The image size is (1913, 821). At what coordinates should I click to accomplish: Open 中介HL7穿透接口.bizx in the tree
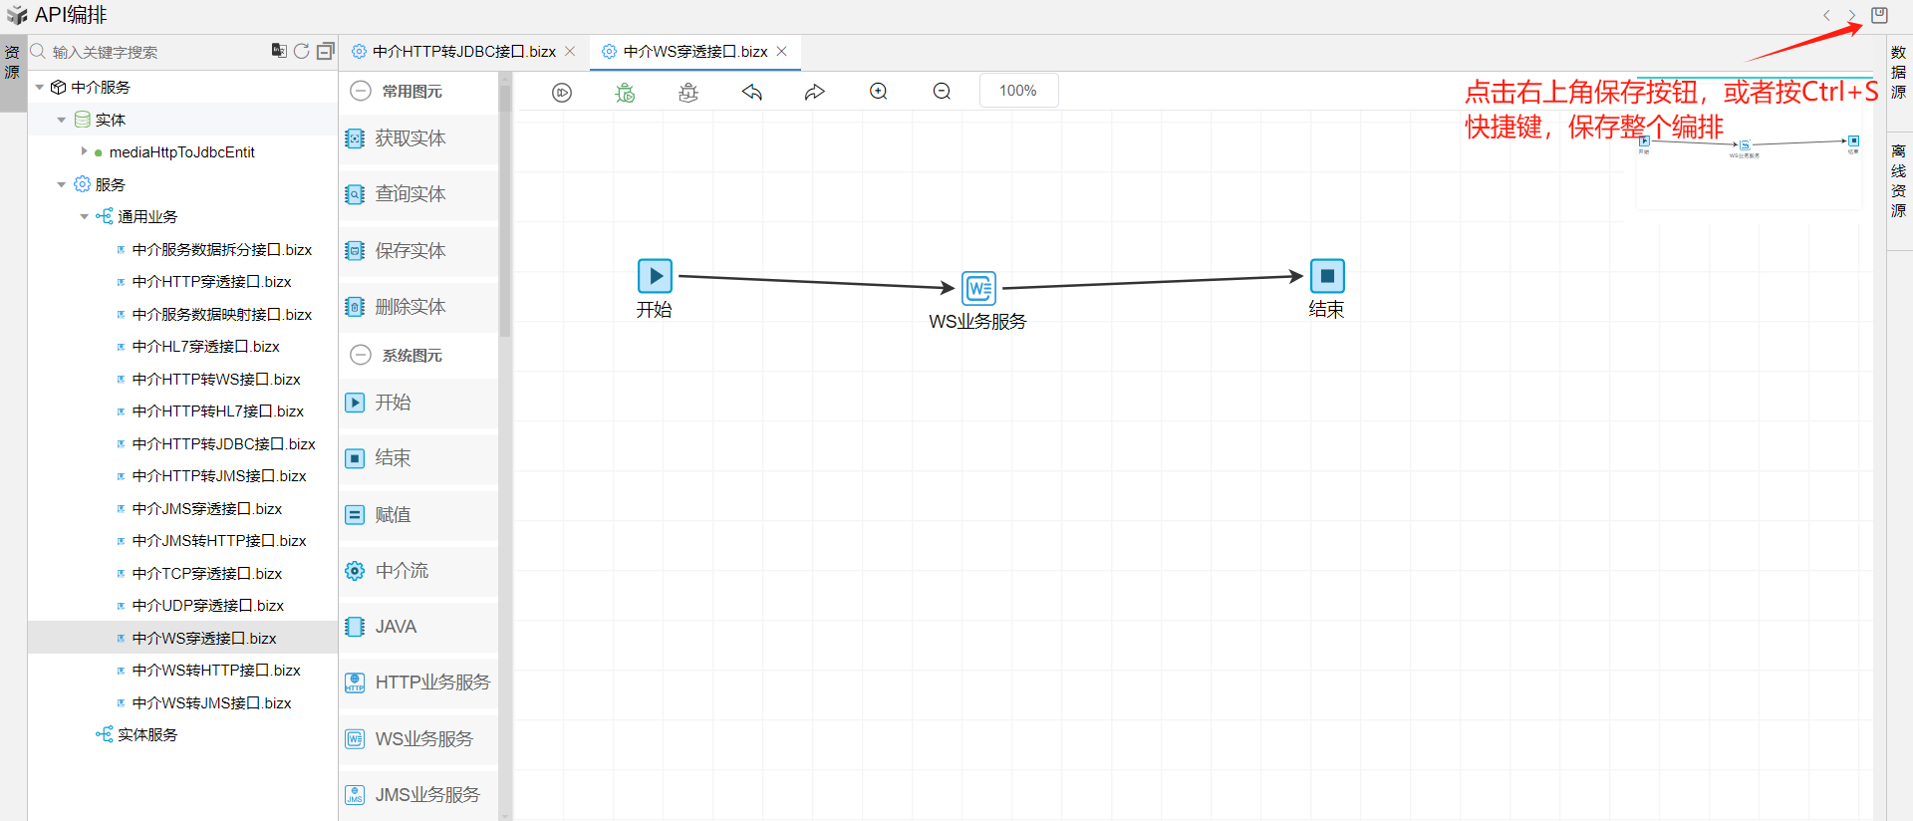[205, 346]
